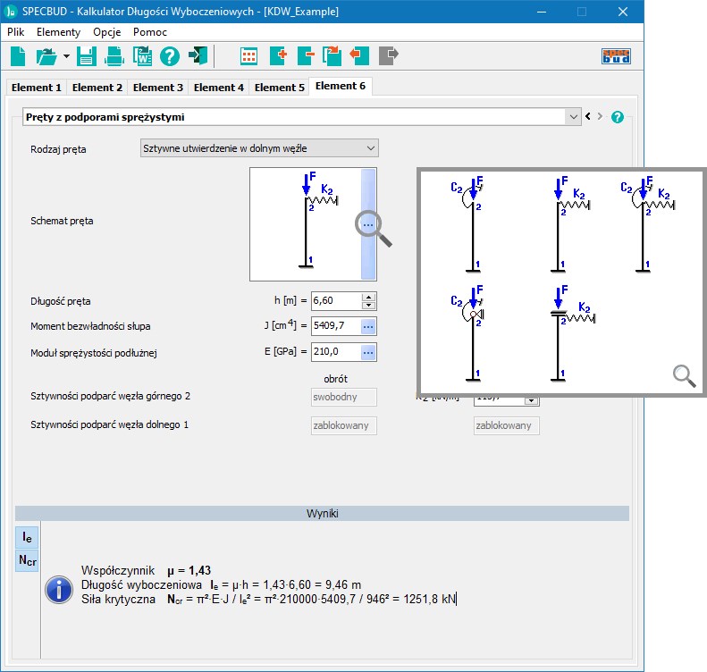Add a new element with plus icon

pyautogui.click(x=277, y=56)
